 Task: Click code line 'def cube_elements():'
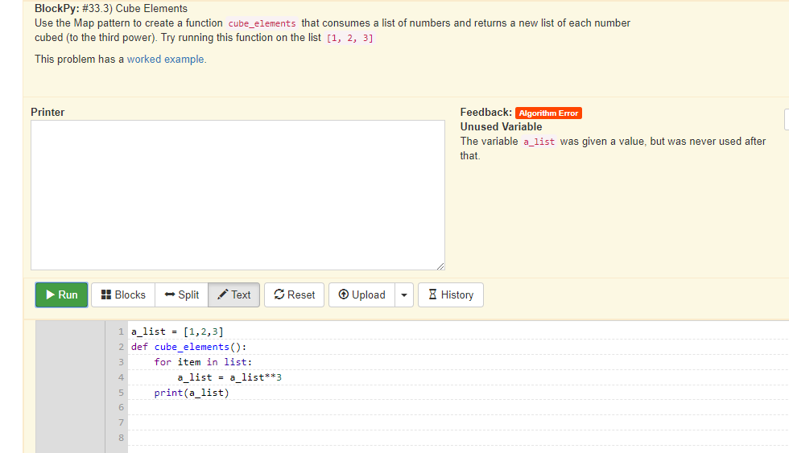pos(188,347)
